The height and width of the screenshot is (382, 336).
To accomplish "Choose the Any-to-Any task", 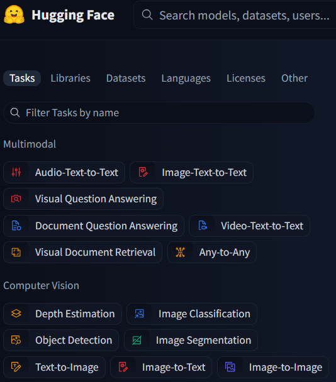I will point(212,253).
